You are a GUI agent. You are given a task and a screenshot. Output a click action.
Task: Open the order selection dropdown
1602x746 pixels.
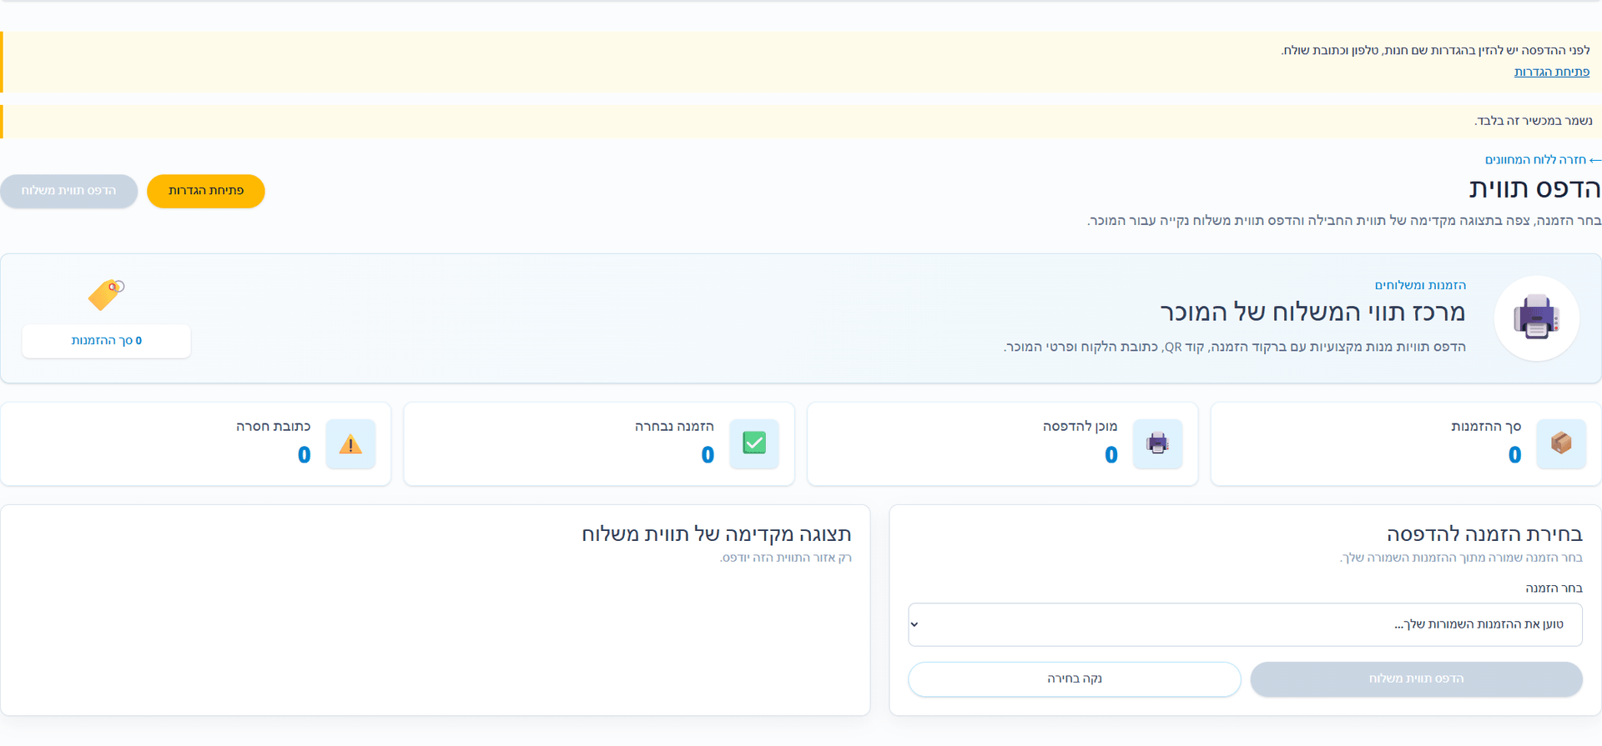tap(1245, 624)
